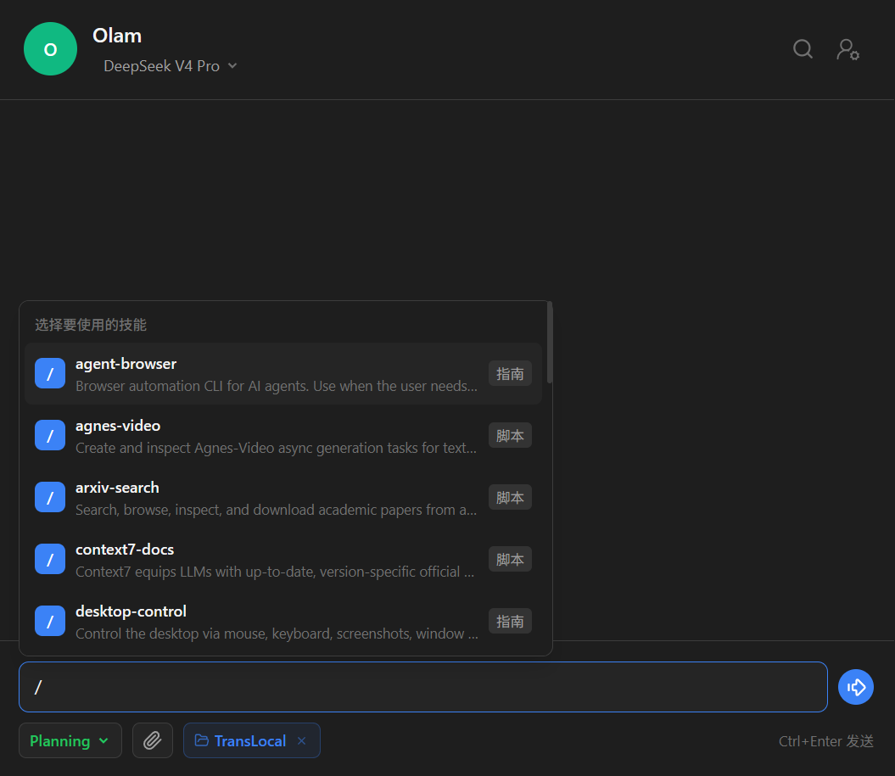Image resolution: width=895 pixels, height=776 pixels.
Task: Click the chevron beside Planning
Action: (103, 740)
